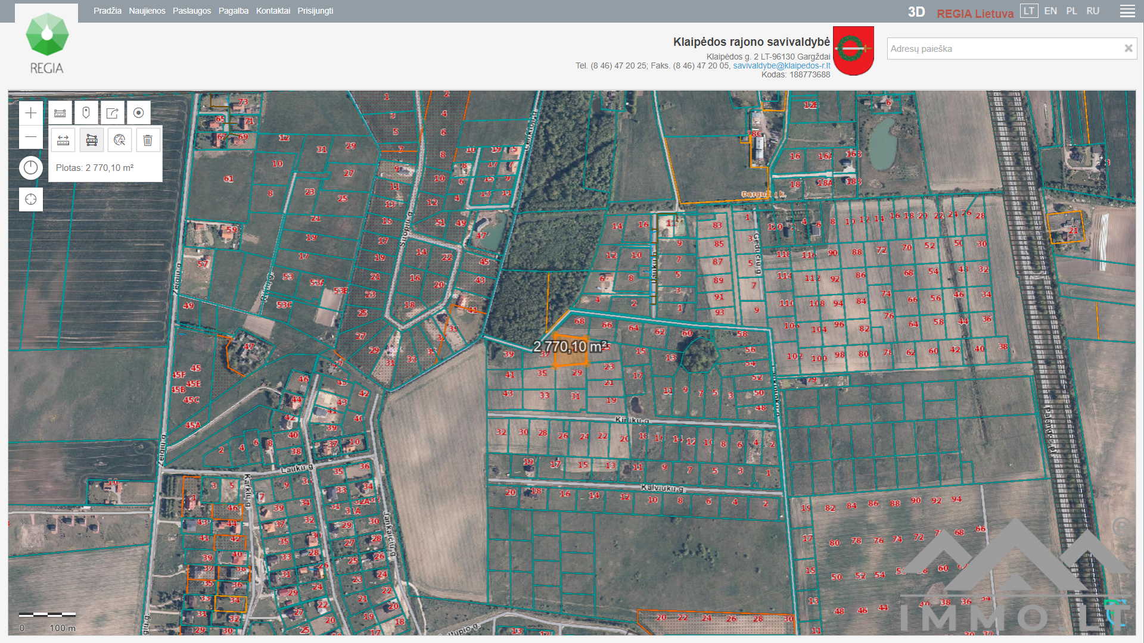Click the globe coordinate picker tool
Image resolution: width=1144 pixels, height=643 pixels.
click(120, 141)
